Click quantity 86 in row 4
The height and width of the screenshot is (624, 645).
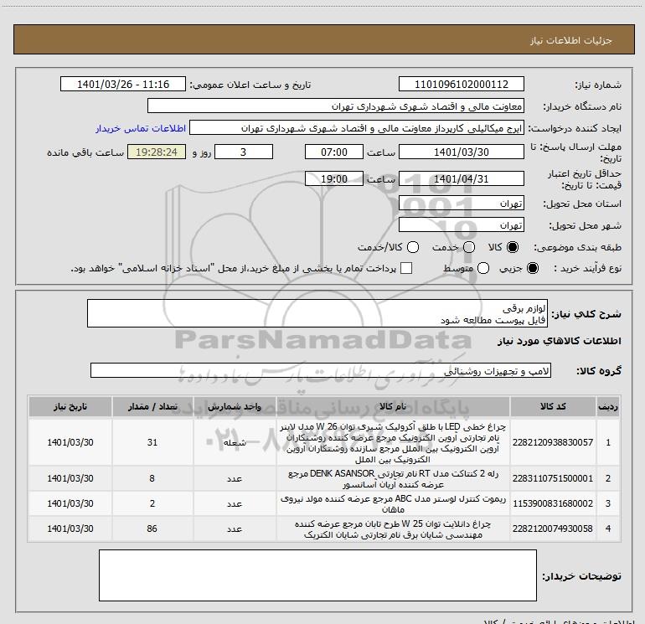point(152,529)
